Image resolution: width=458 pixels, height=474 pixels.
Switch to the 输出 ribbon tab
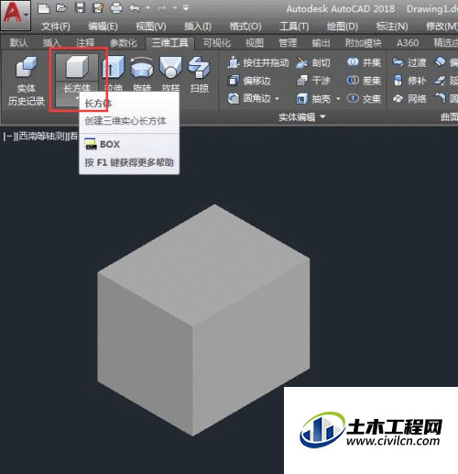321,43
